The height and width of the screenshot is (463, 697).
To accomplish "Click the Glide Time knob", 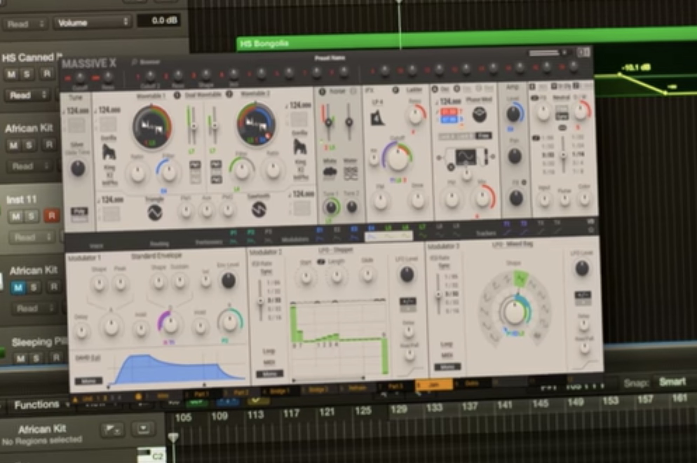I will [78, 168].
